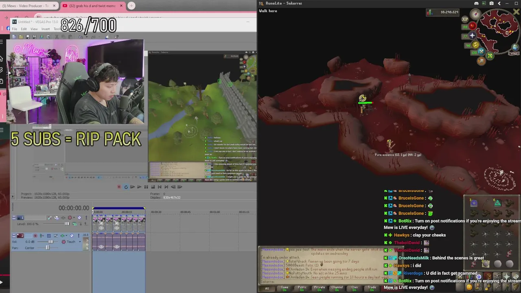Create a new project in VEGAS toolbar
Screen dimensions: 521x293
tap(15, 37)
